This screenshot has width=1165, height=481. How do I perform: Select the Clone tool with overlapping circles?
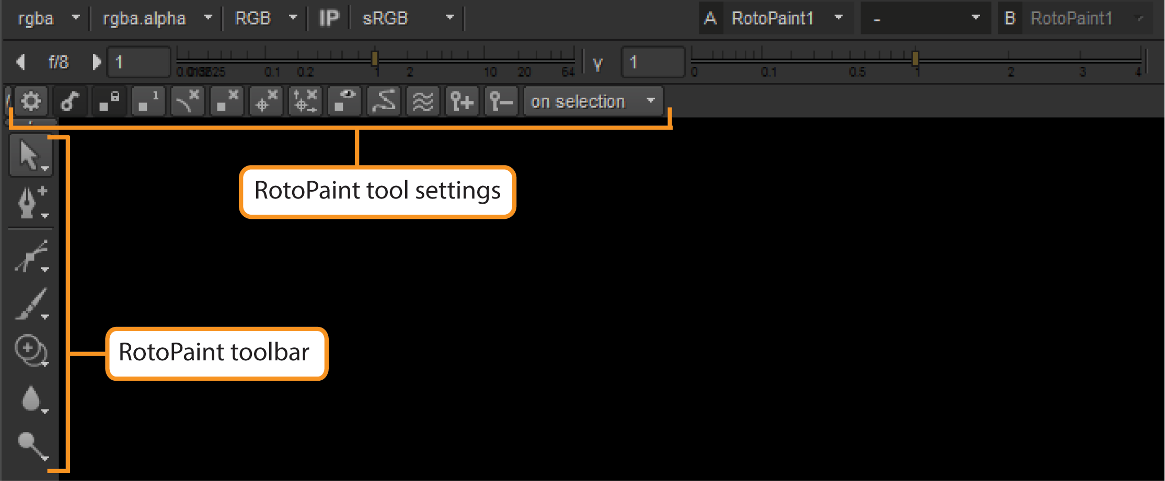click(x=31, y=350)
